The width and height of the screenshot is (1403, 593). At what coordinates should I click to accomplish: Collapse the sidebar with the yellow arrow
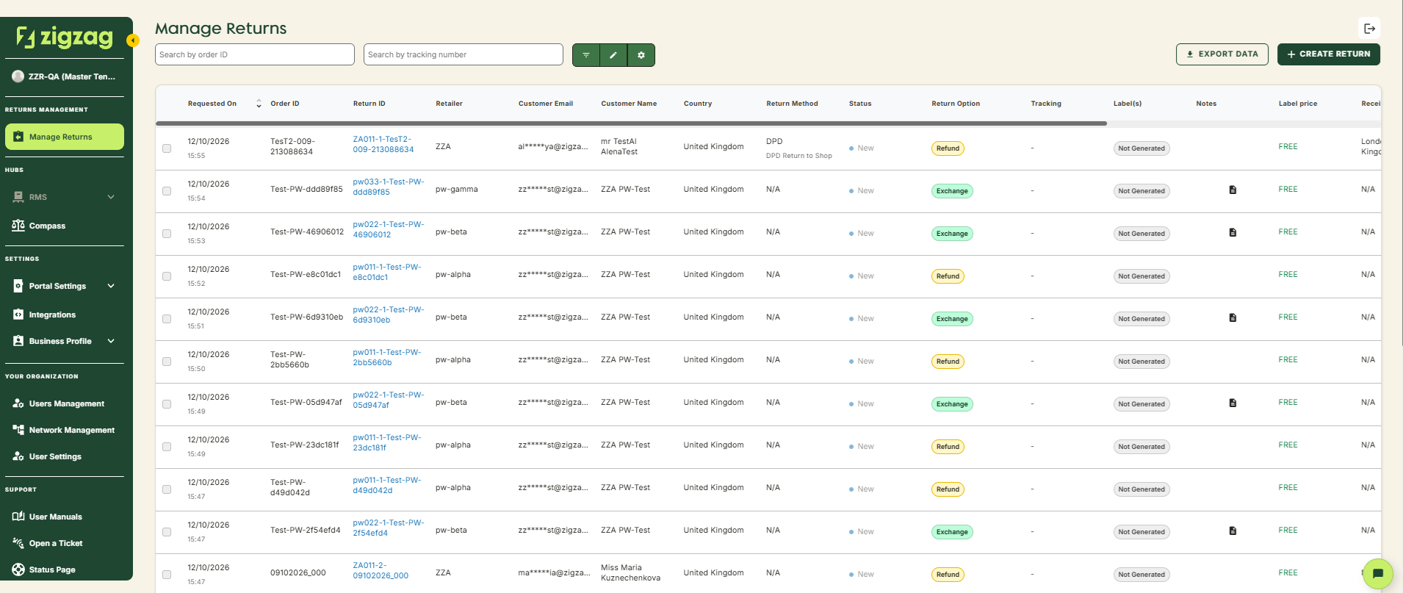(133, 40)
